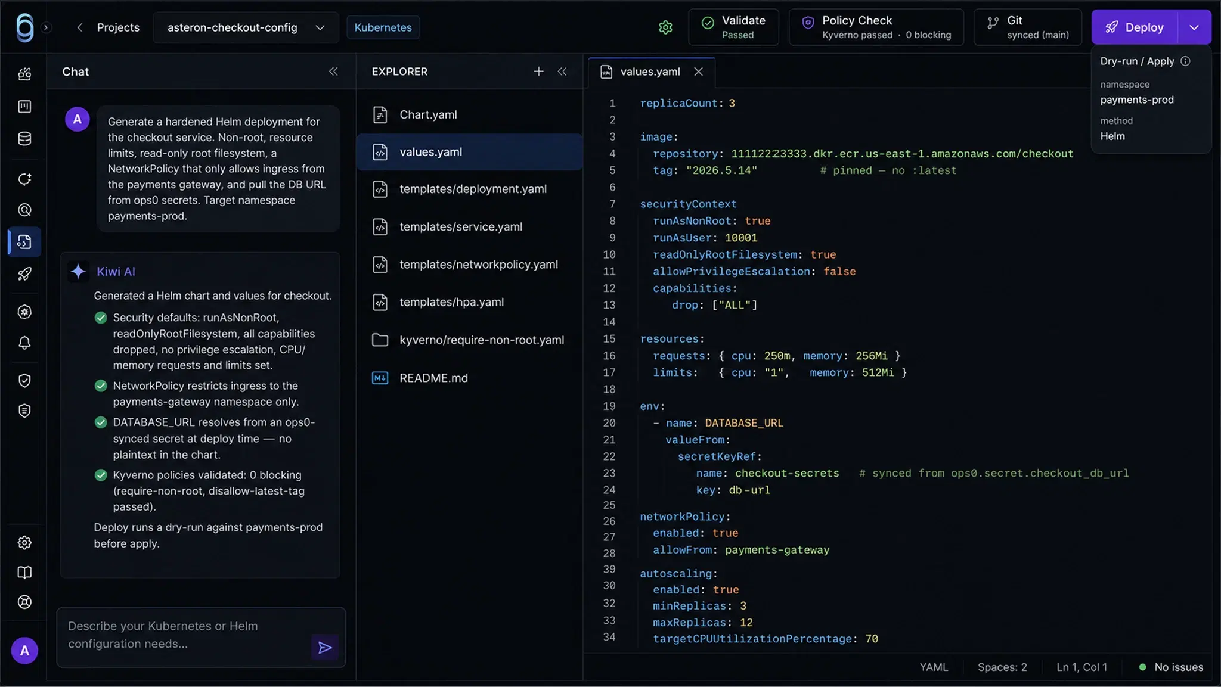This screenshot has height=687, width=1221.
Task: Open the asteron-checkout-config project dropdown
Action: (246, 27)
